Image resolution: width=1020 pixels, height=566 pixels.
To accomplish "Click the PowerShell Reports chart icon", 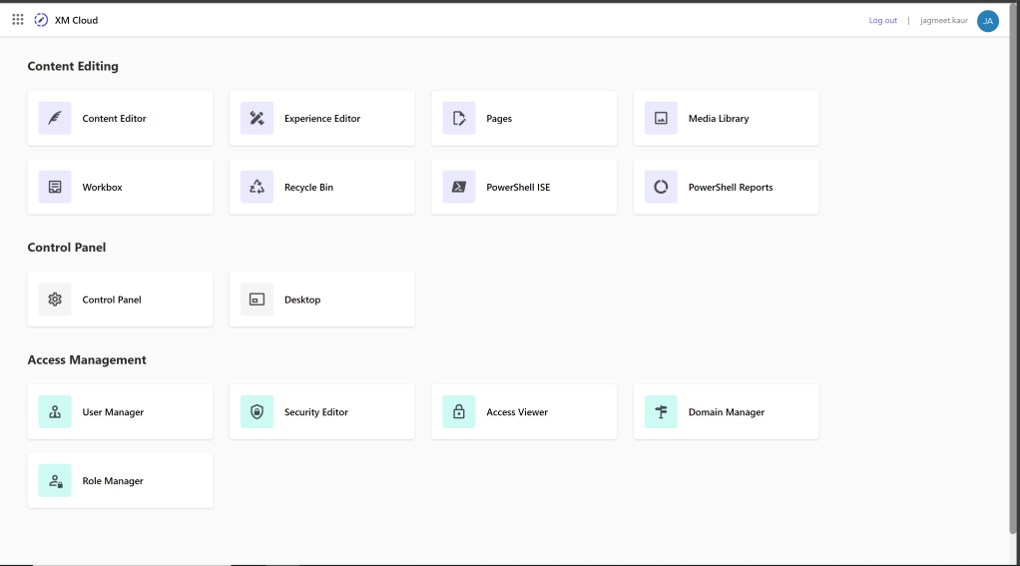I will tap(661, 187).
